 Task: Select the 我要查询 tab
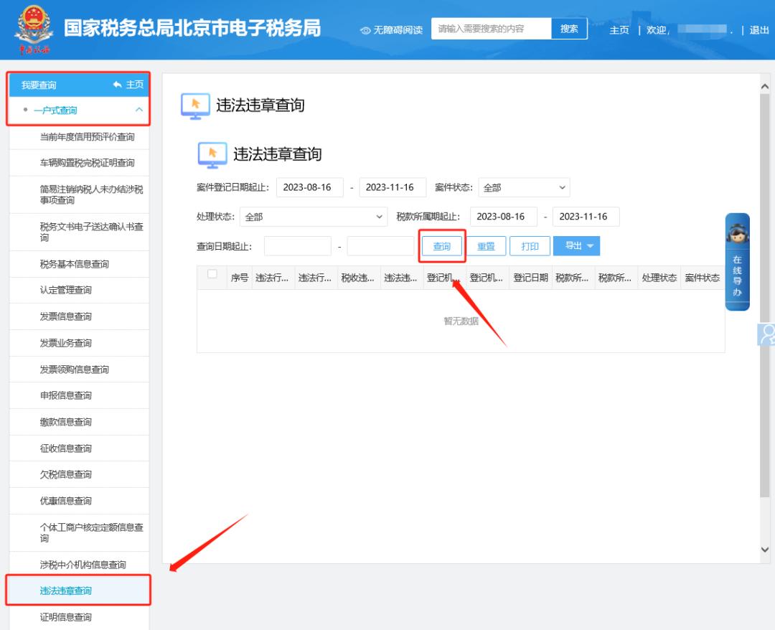pos(38,84)
